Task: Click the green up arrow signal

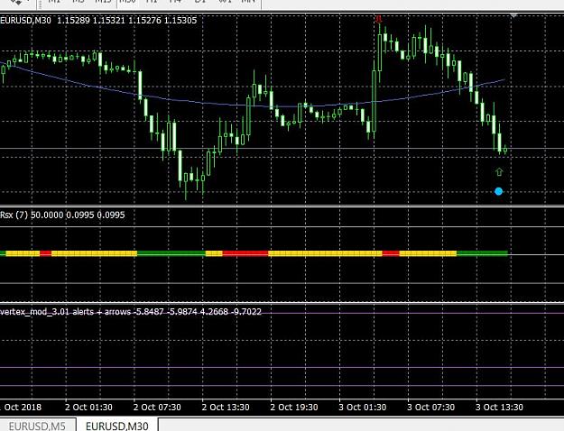Action: click(x=499, y=172)
